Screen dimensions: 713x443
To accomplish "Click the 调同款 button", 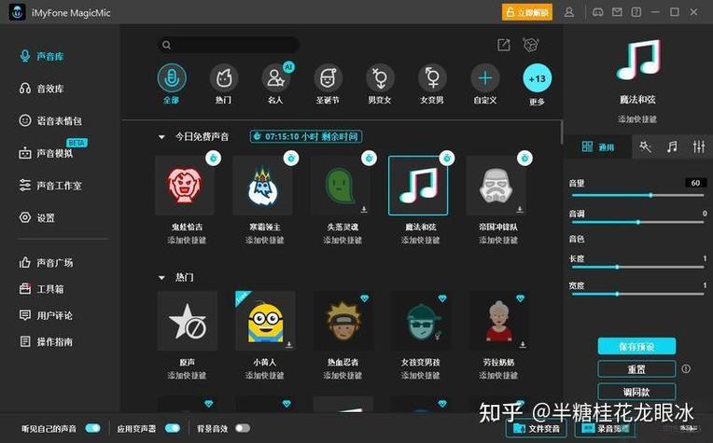I will tap(636, 392).
